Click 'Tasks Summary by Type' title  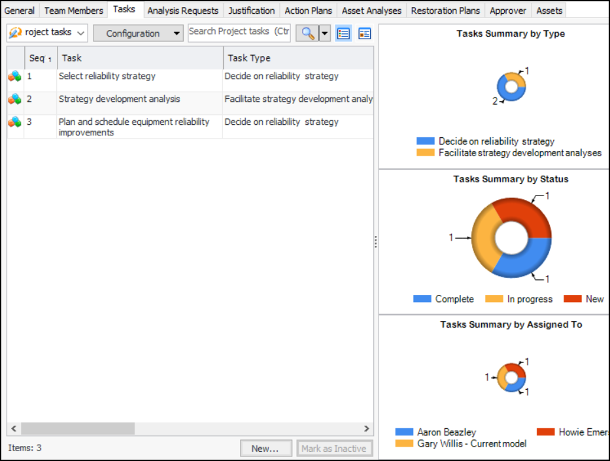click(511, 34)
